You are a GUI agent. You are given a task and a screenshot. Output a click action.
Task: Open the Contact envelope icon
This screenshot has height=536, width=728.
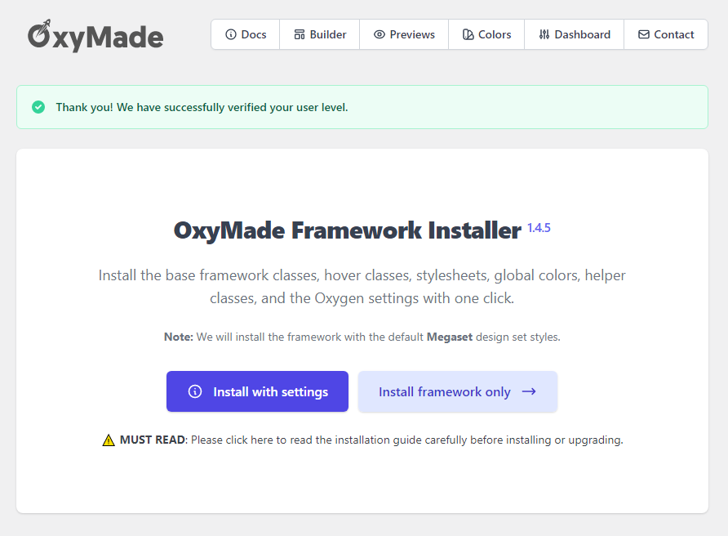(x=644, y=34)
